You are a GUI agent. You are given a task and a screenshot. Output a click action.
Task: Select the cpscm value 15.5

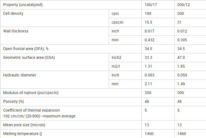tap(148, 22)
